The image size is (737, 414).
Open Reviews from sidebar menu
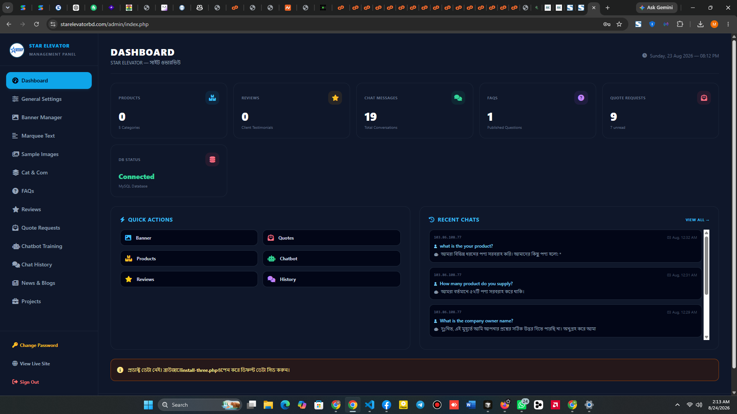click(x=49, y=209)
